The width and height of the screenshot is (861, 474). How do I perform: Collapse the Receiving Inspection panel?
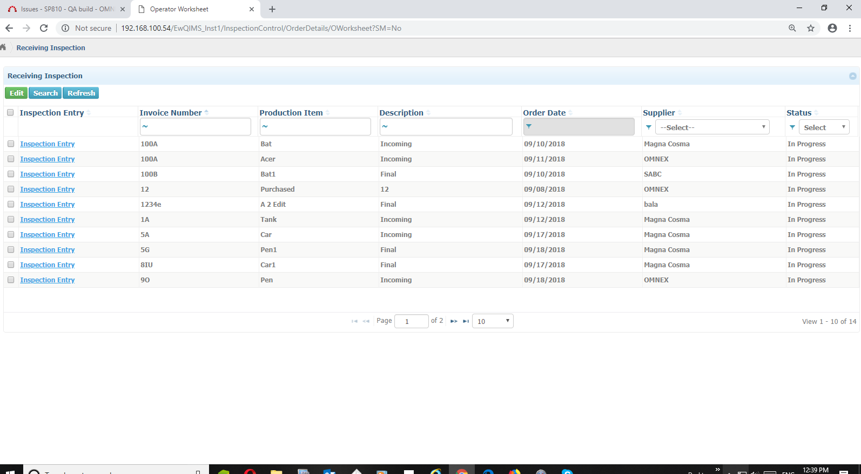tap(853, 76)
